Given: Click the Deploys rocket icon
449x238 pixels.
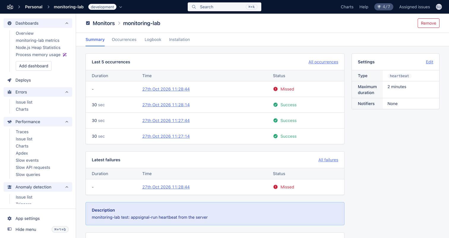Looking at the screenshot, I should click(10, 80).
